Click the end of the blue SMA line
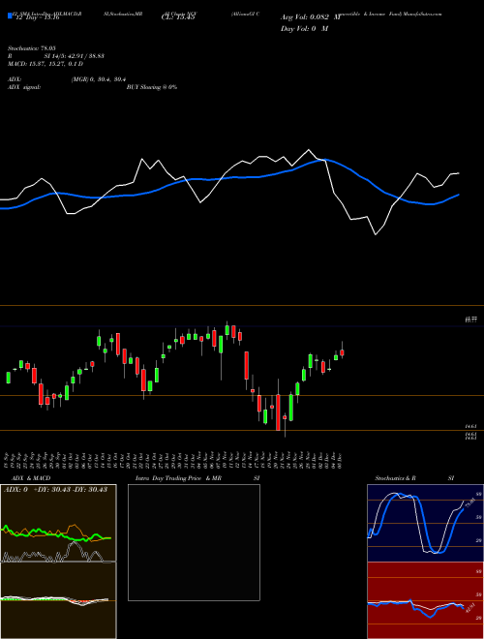The width and height of the screenshot is (484, 639). click(x=459, y=195)
